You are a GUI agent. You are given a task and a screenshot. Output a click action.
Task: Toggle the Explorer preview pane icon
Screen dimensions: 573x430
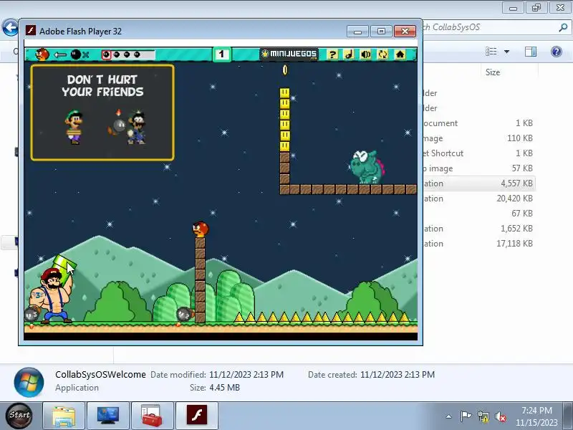point(531,52)
